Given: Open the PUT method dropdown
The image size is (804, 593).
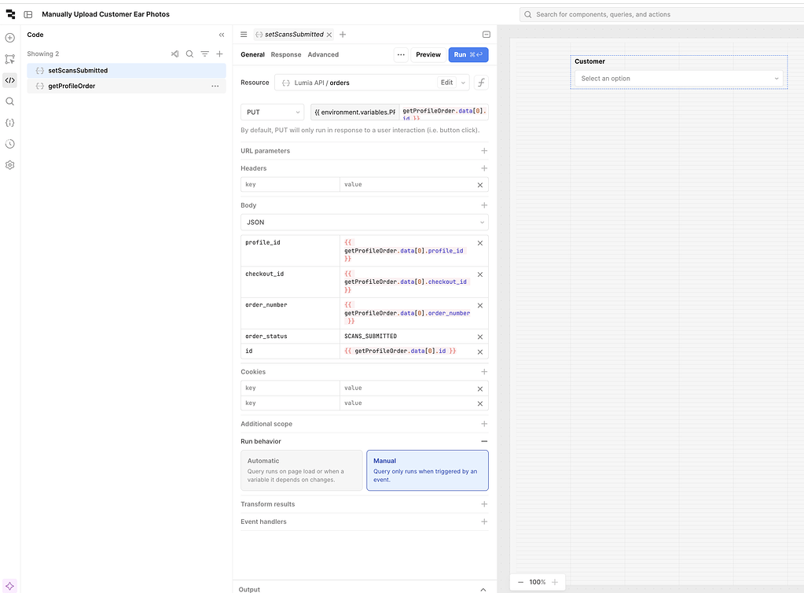Looking at the screenshot, I should (272, 112).
